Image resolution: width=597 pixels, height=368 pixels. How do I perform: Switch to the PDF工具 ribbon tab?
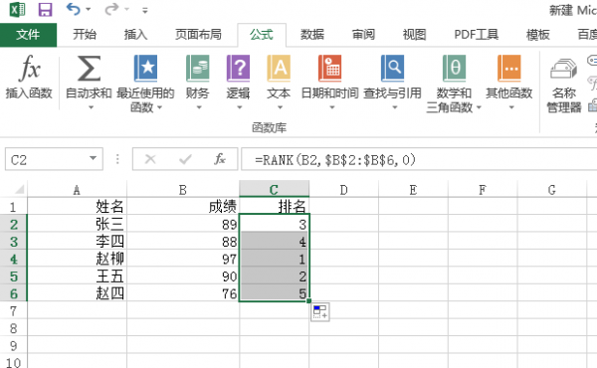pyautogui.click(x=477, y=35)
